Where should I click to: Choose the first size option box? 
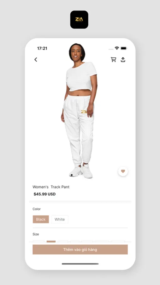pos(39,242)
